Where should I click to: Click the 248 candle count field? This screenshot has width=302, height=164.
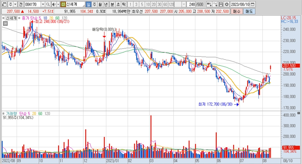192,4
